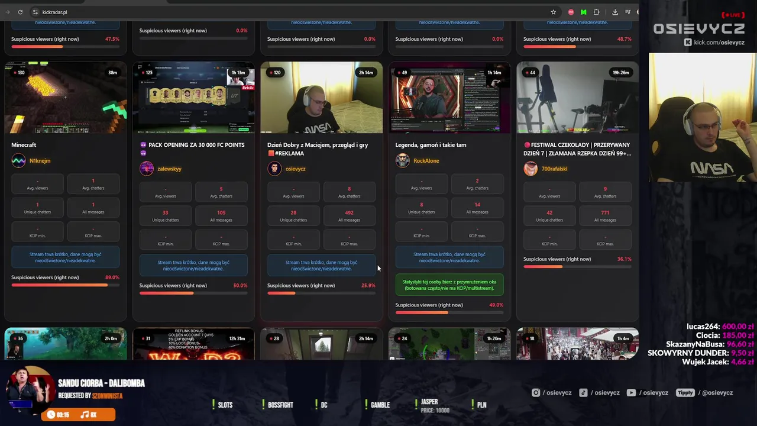
Task: Click zalewskyy's channel avatar
Action: point(146,169)
